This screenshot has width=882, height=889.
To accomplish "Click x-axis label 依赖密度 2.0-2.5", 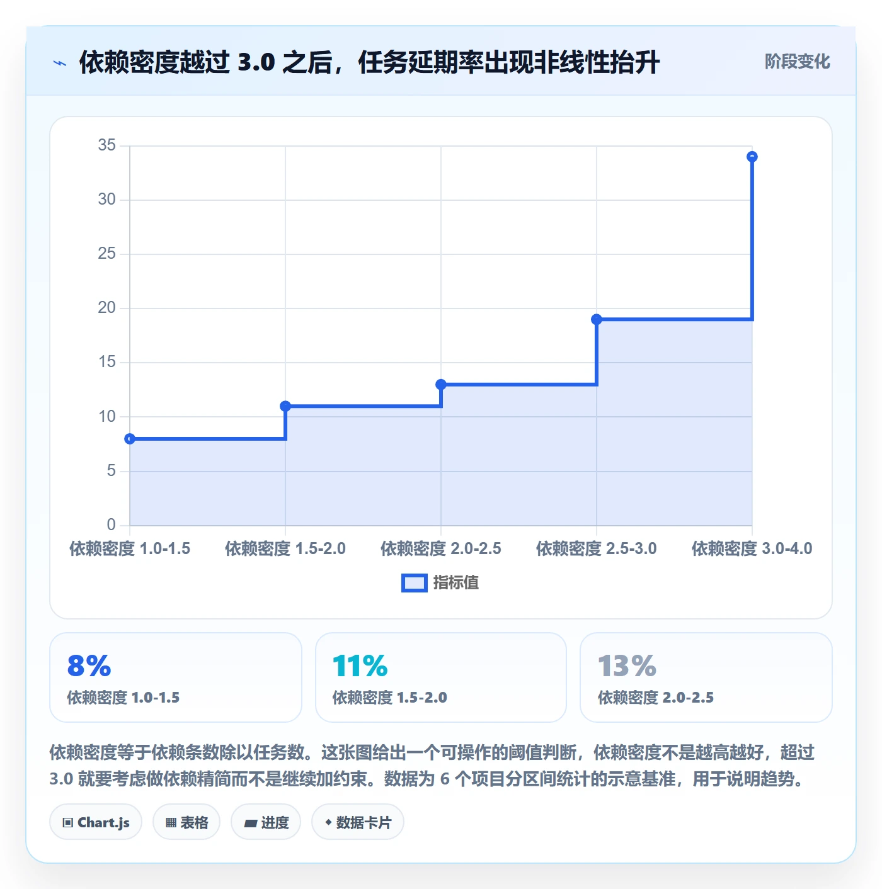I will 441,548.
